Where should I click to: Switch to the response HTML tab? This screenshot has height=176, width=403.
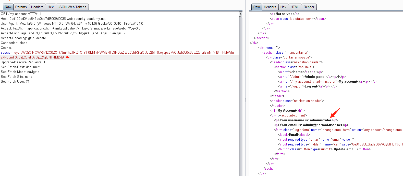pos(295,7)
